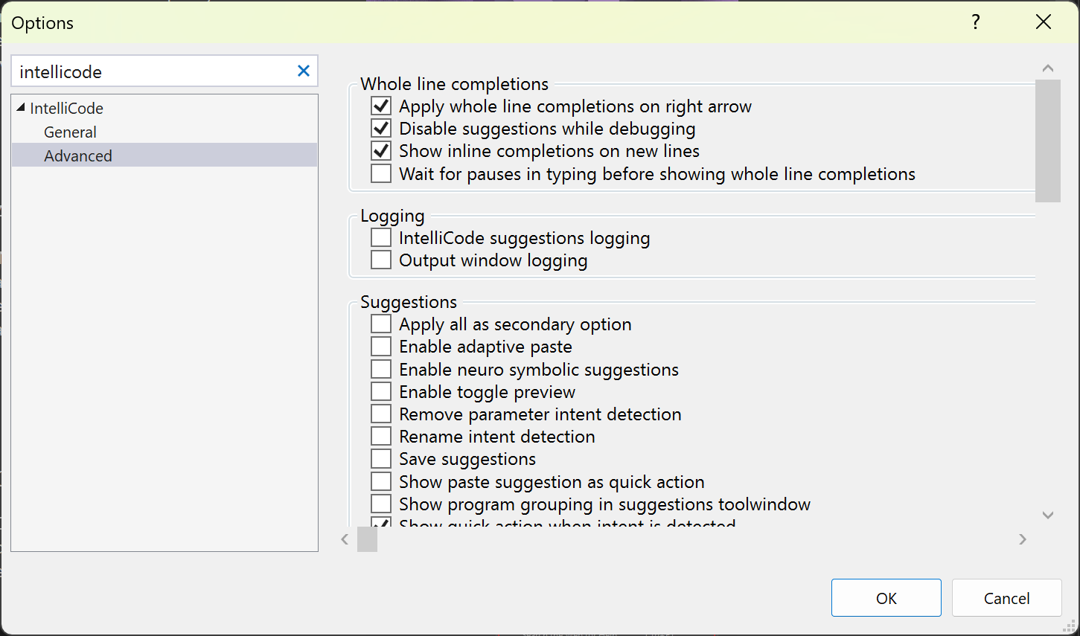Image resolution: width=1080 pixels, height=636 pixels.
Task: Click inside the intellicode search field
Action: 149,71
